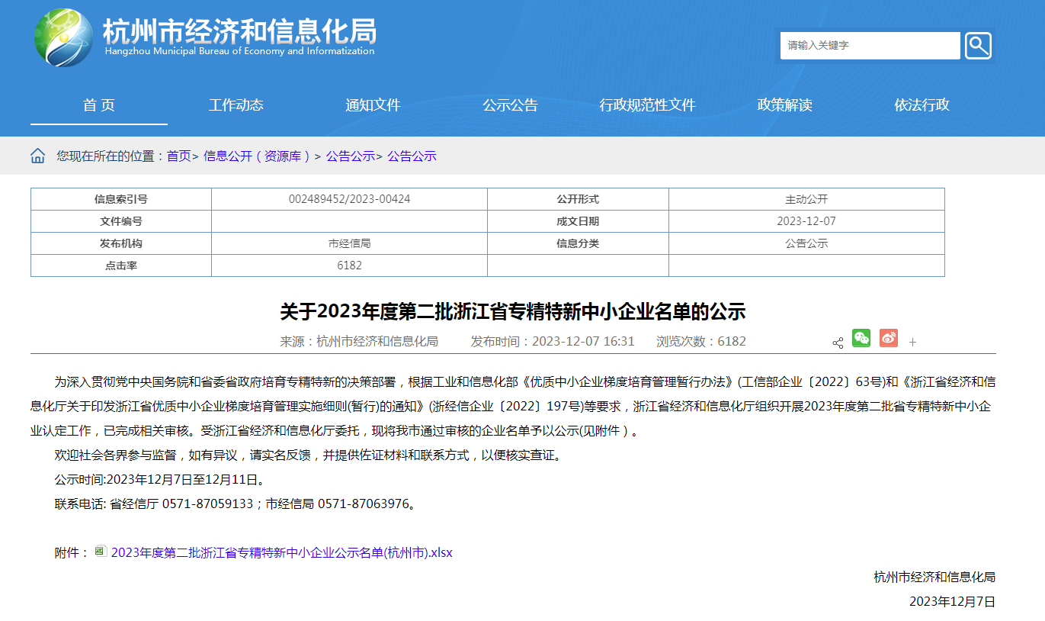Click the 2023-12-07 date cell
Image resolution: width=1045 pixels, height=621 pixels.
click(806, 221)
